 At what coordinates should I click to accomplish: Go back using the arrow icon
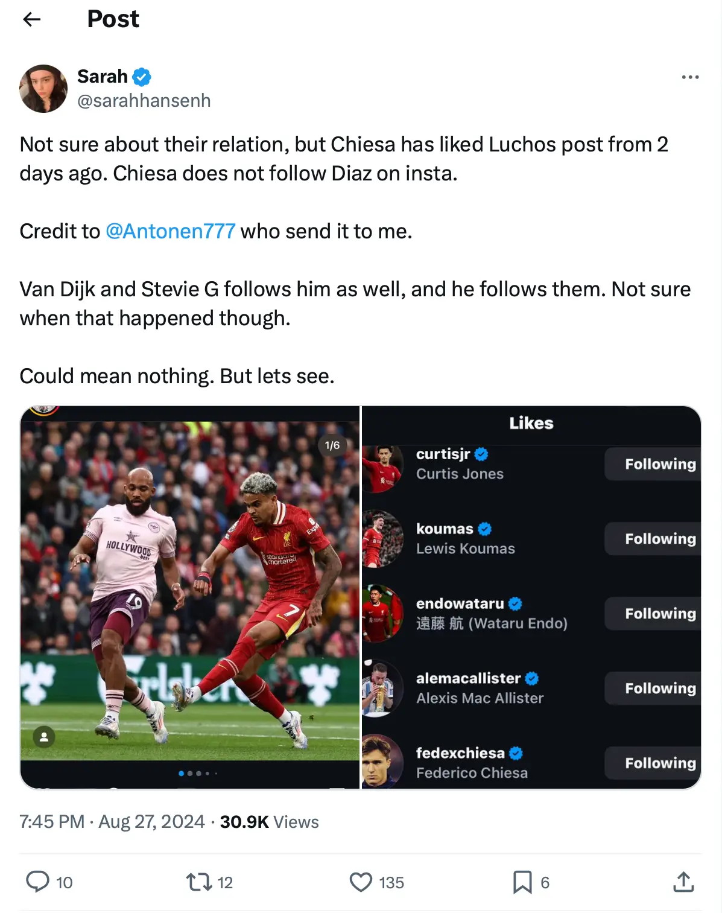coord(31,19)
